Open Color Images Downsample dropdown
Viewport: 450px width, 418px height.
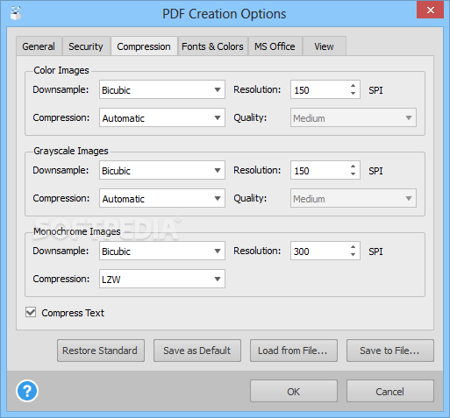(x=162, y=89)
